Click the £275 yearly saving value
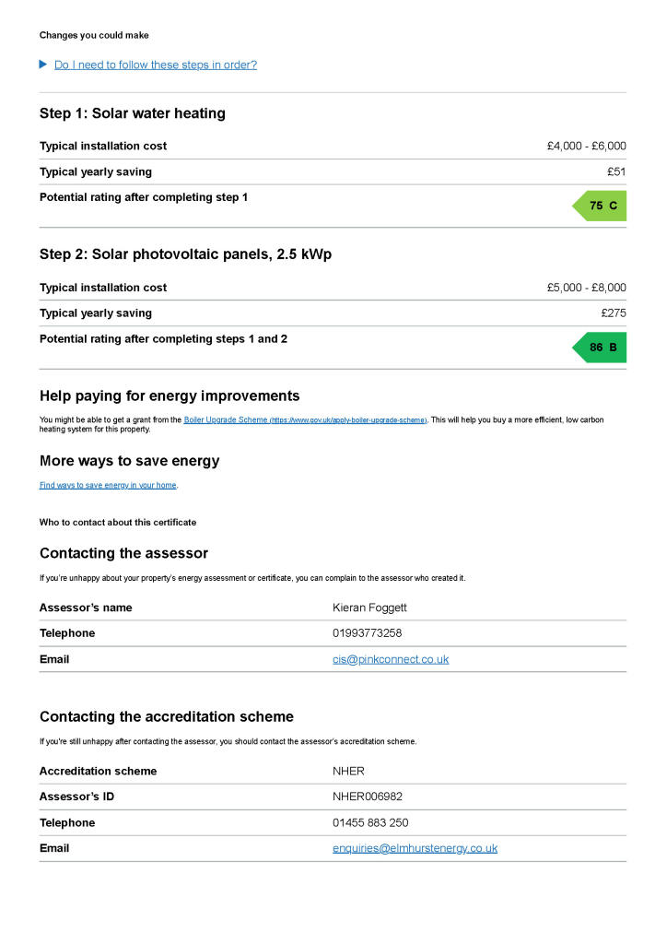This screenshot has width=667, height=944. point(614,313)
